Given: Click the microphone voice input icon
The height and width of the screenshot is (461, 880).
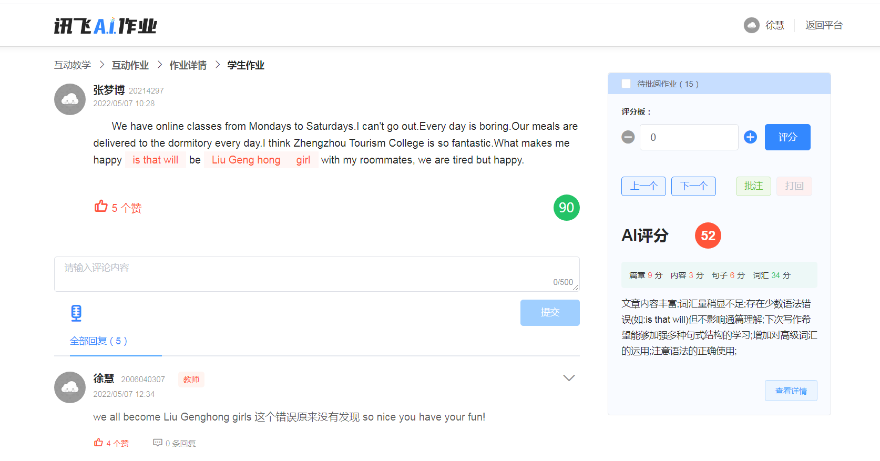Looking at the screenshot, I should click(76, 313).
